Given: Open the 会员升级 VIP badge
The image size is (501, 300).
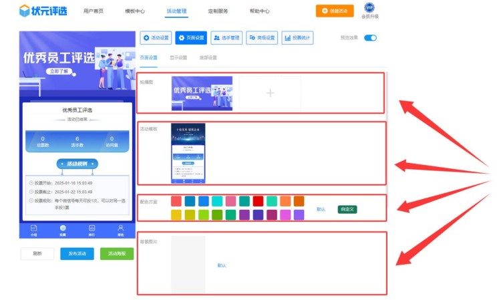Looking at the screenshot, I should [369, 8].
